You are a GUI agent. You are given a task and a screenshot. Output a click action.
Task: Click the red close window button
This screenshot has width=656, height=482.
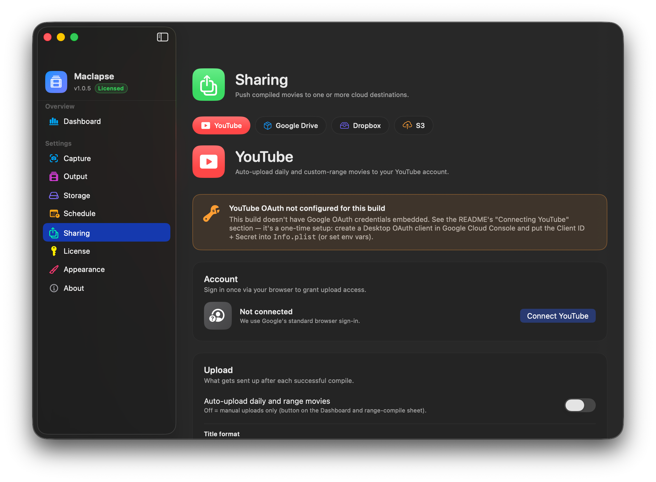(x=48, y=37)
